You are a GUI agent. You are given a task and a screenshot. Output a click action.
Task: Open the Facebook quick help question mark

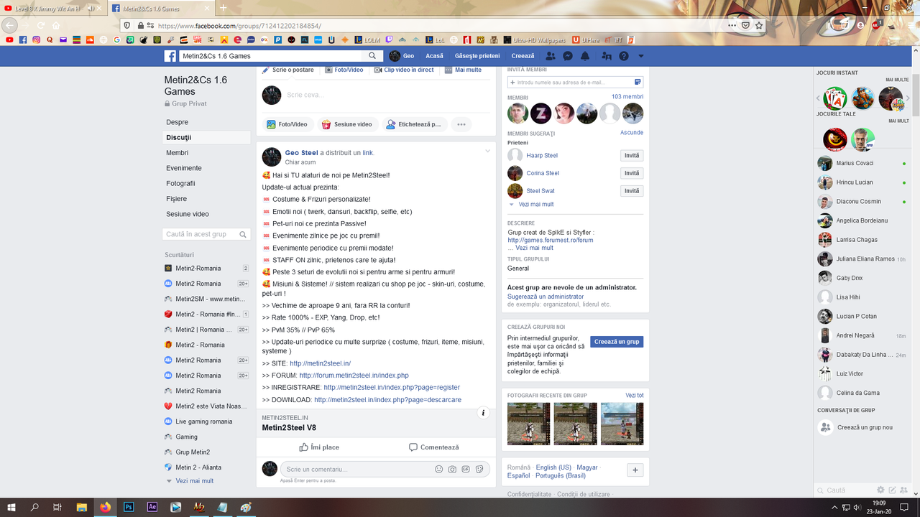[x=624, y=56]
